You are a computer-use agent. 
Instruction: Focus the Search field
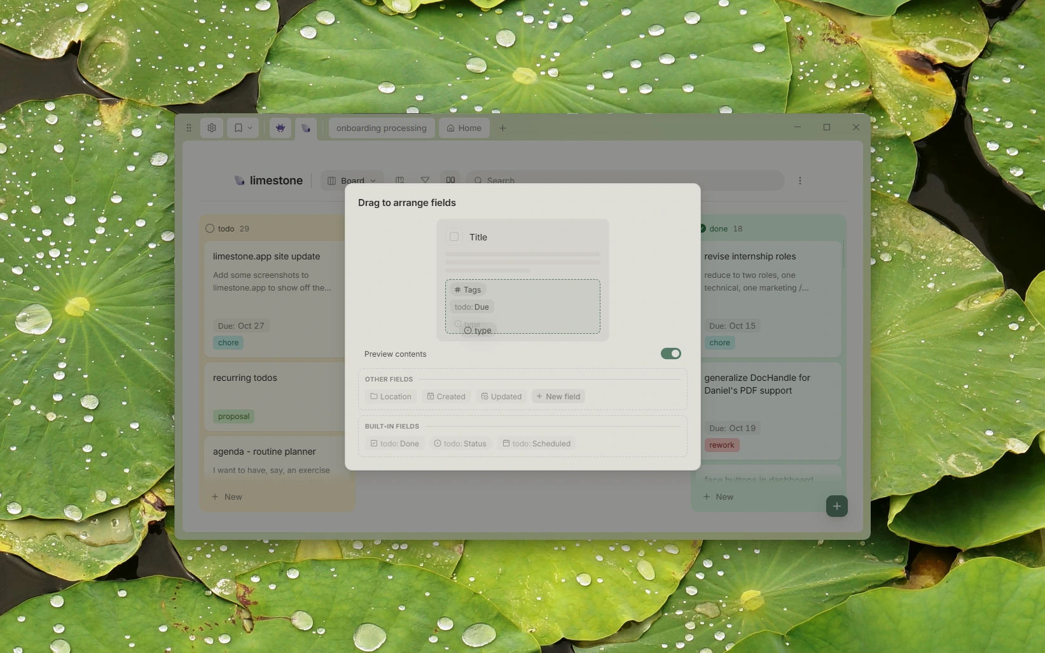[x=625, y=181]
